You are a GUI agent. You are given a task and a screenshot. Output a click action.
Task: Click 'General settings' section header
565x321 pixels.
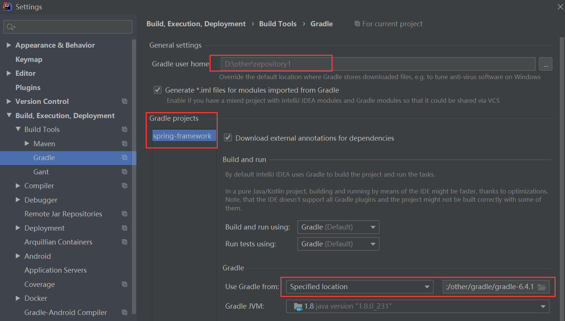175,45
